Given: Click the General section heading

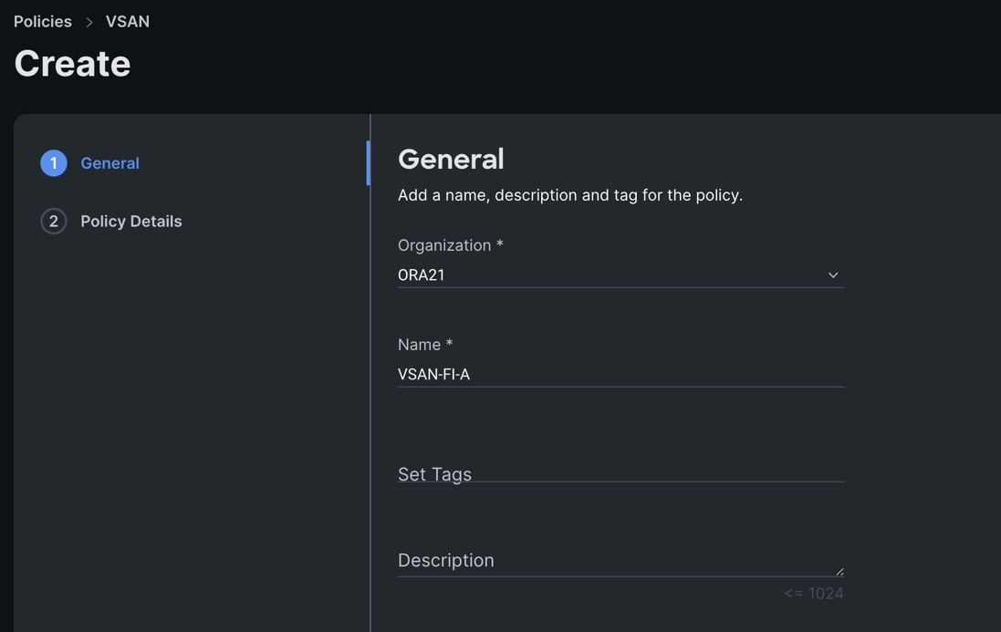Looking at the screenshot, I should 451,159.
